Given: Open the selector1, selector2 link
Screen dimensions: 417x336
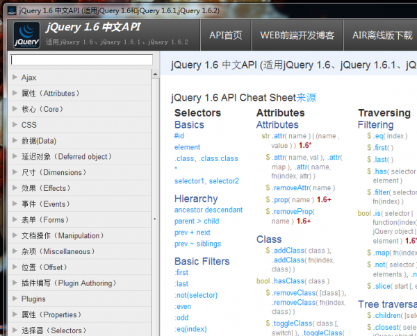Looking at the screenshot, I should point(206,181).
